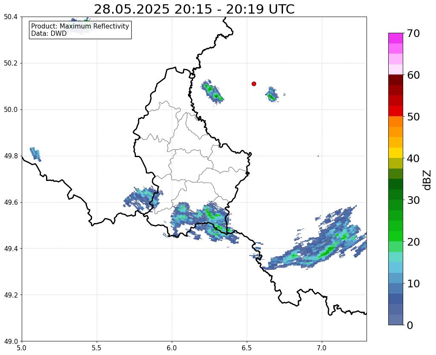Click the 5.0 longitude tick label

22,348
